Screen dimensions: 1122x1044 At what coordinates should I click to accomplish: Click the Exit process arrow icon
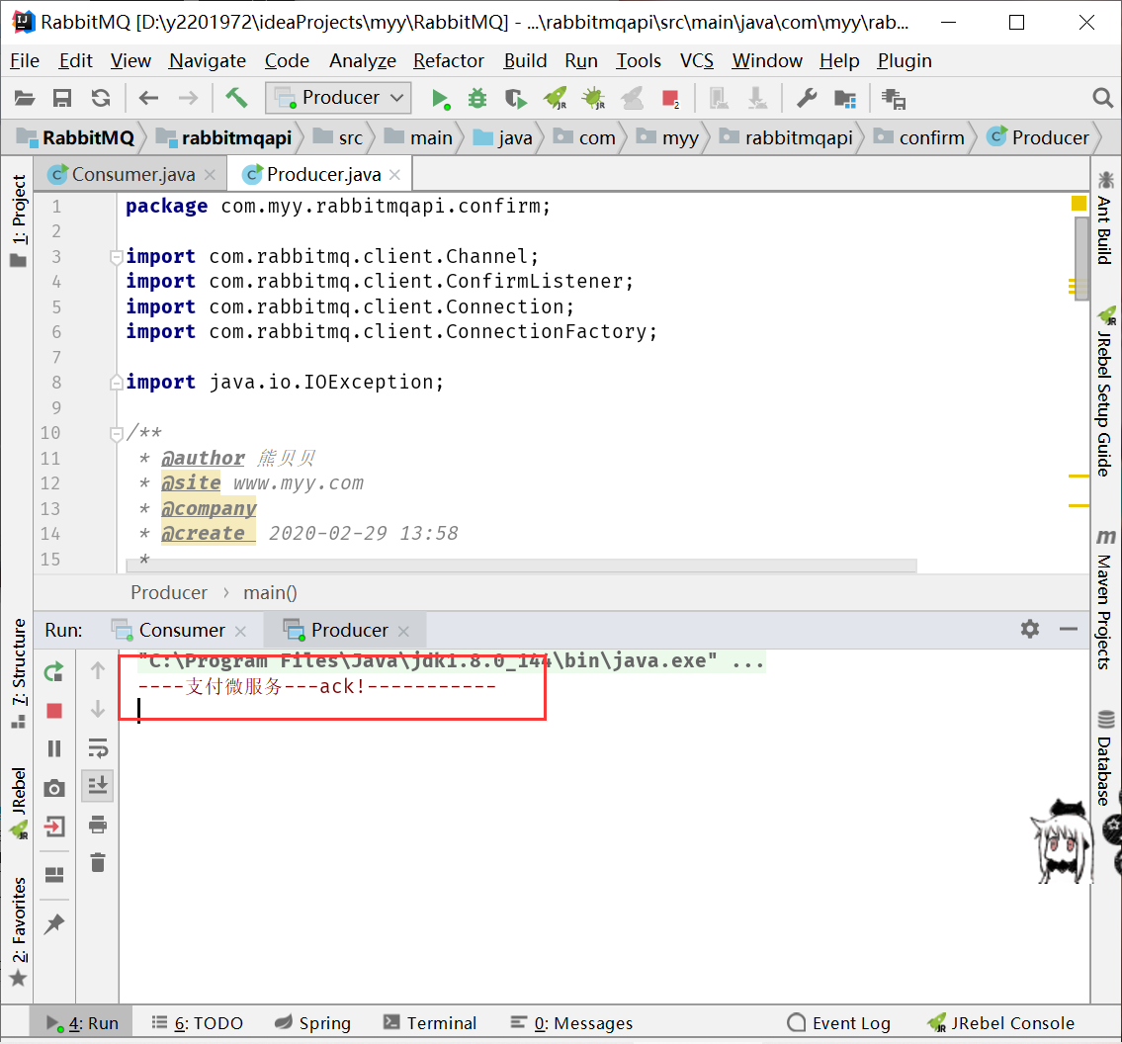[x=54, y=826]
